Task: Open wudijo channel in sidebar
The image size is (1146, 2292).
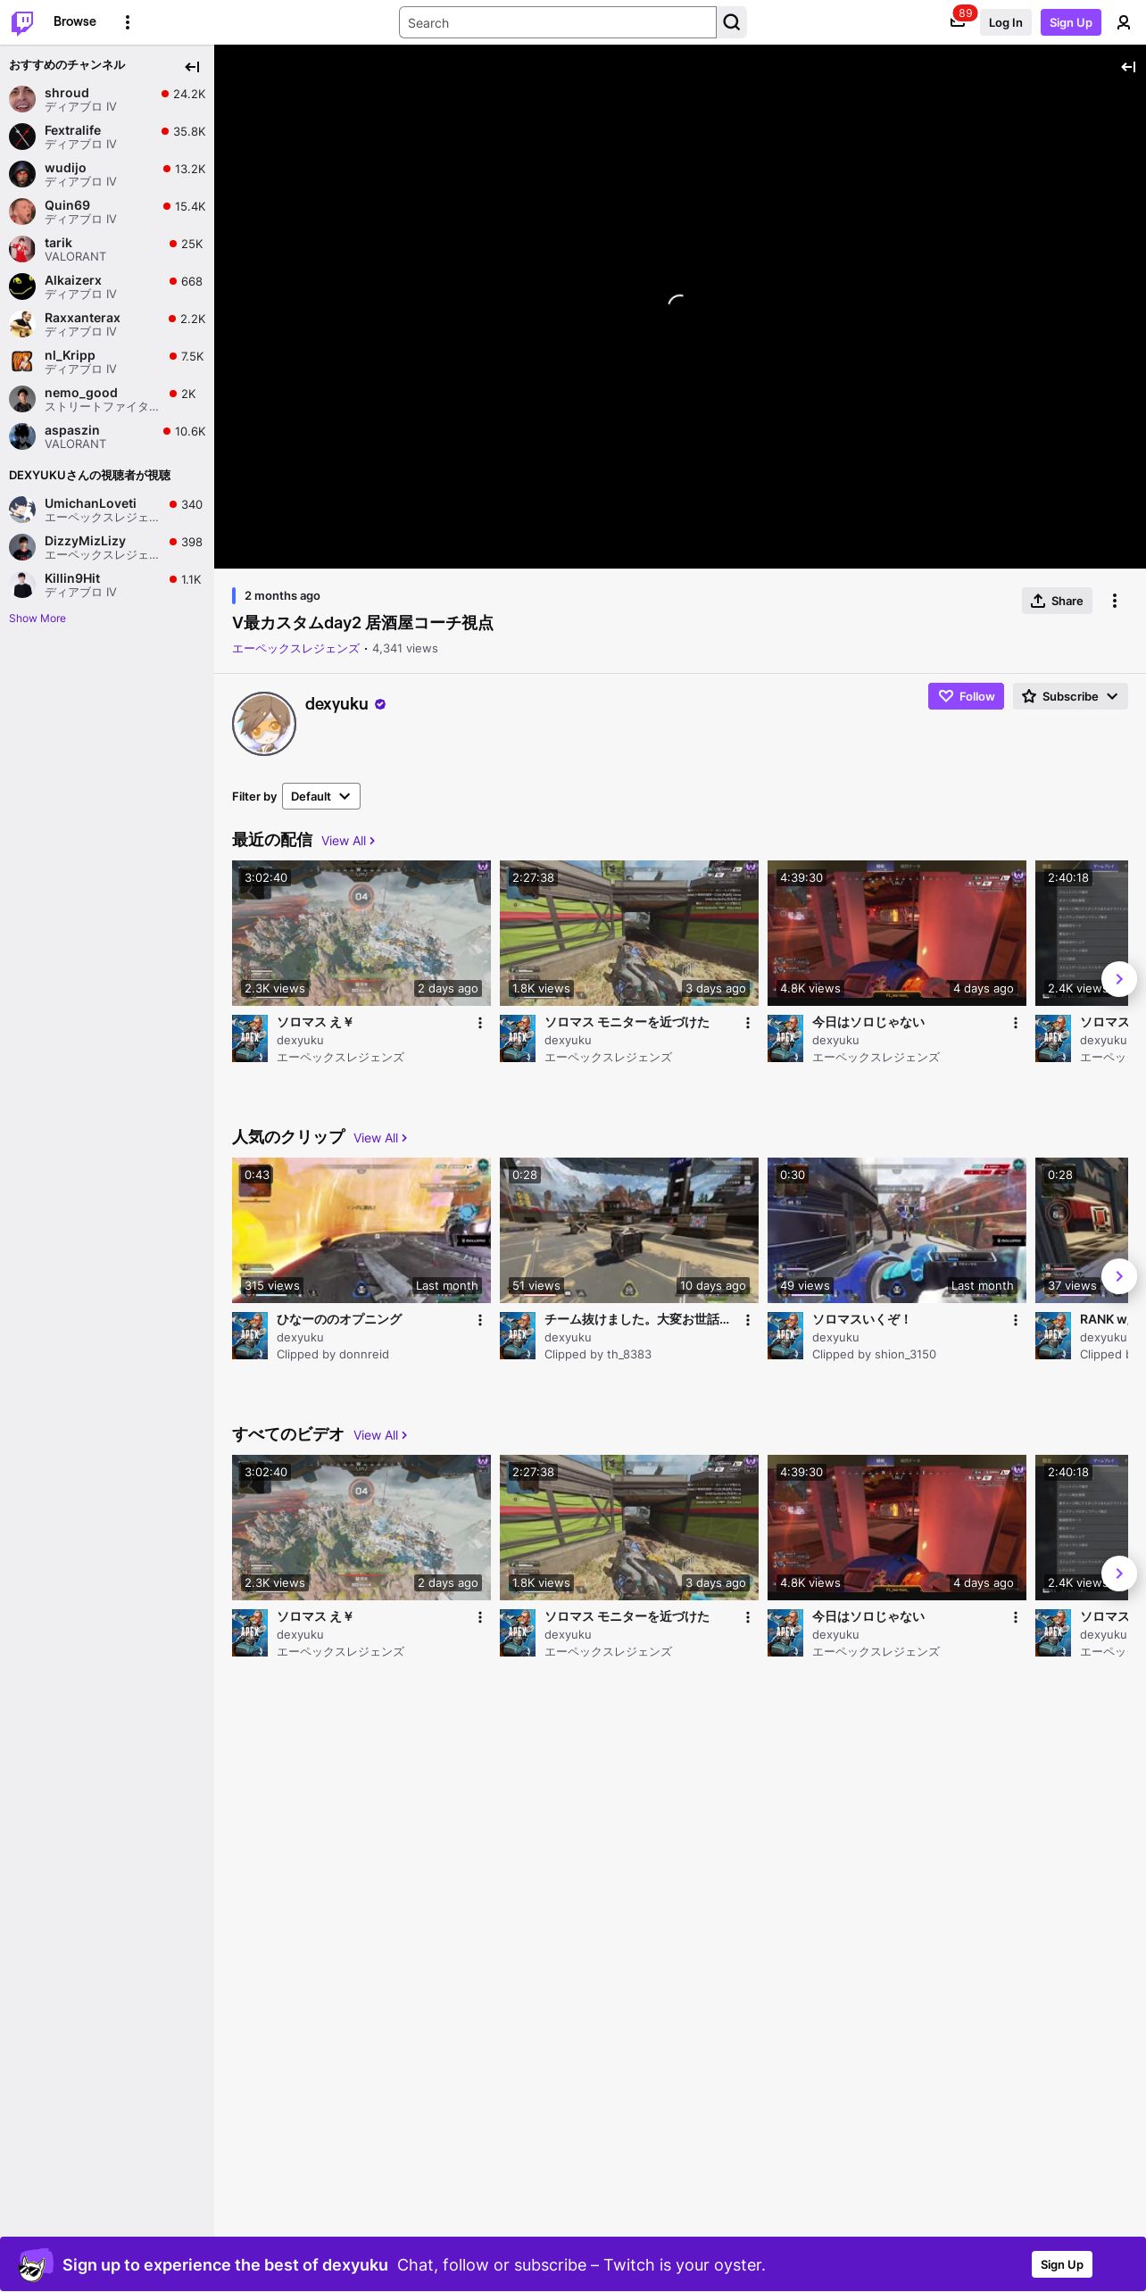Action: point(107,174)
